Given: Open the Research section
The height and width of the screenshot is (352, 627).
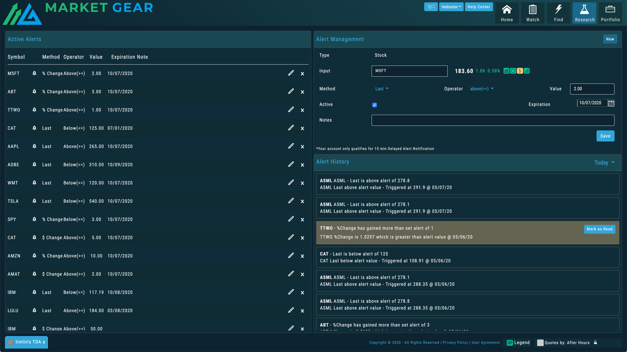Looking at the screenshot, I should [x=585, y=13].
